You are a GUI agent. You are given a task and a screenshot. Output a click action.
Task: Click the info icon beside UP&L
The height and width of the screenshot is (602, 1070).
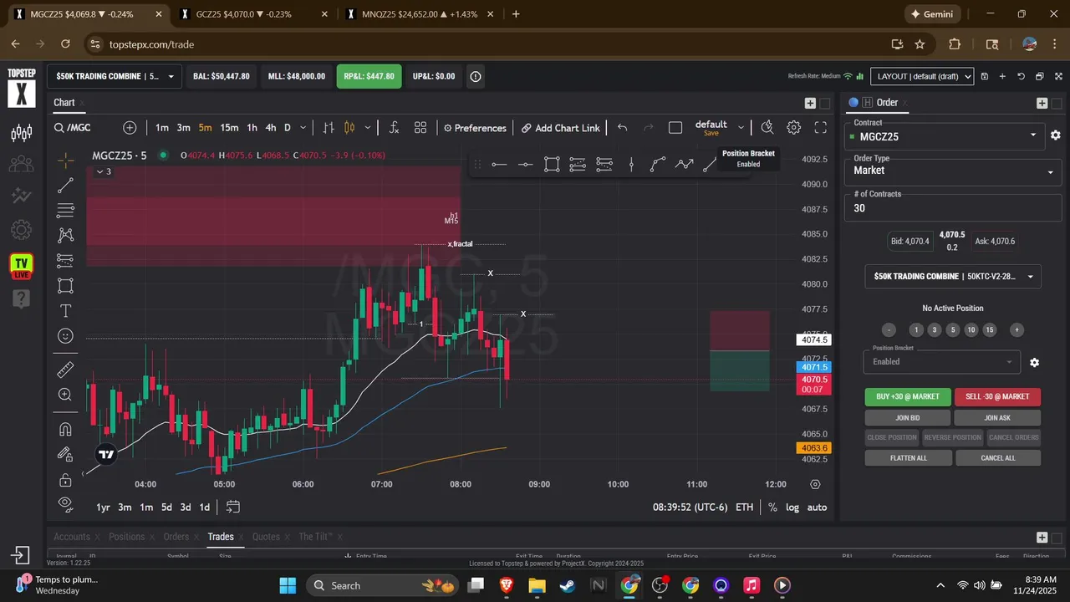coord(476,76)
